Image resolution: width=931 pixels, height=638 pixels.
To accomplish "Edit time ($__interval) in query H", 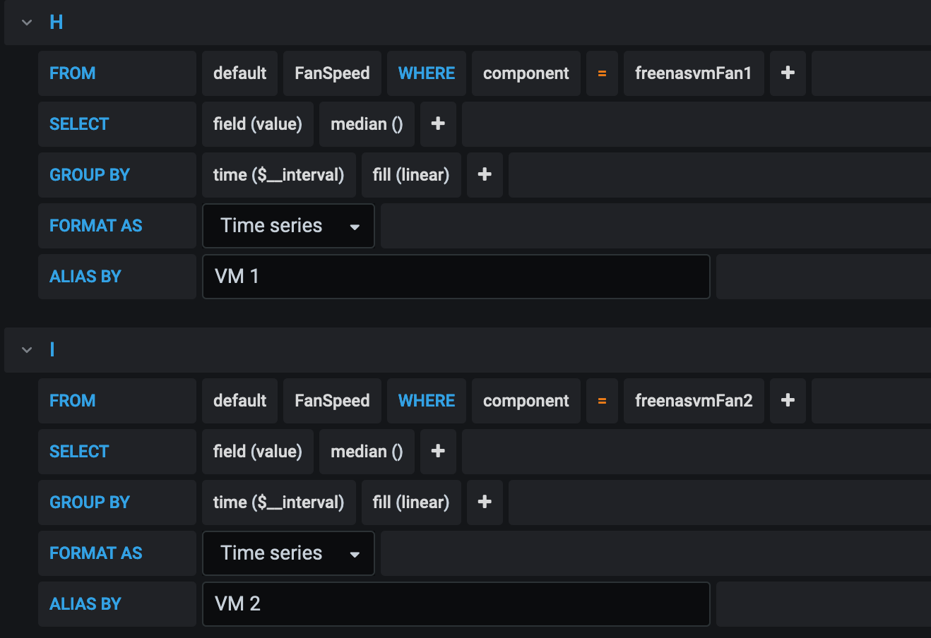I will point(278,175).
